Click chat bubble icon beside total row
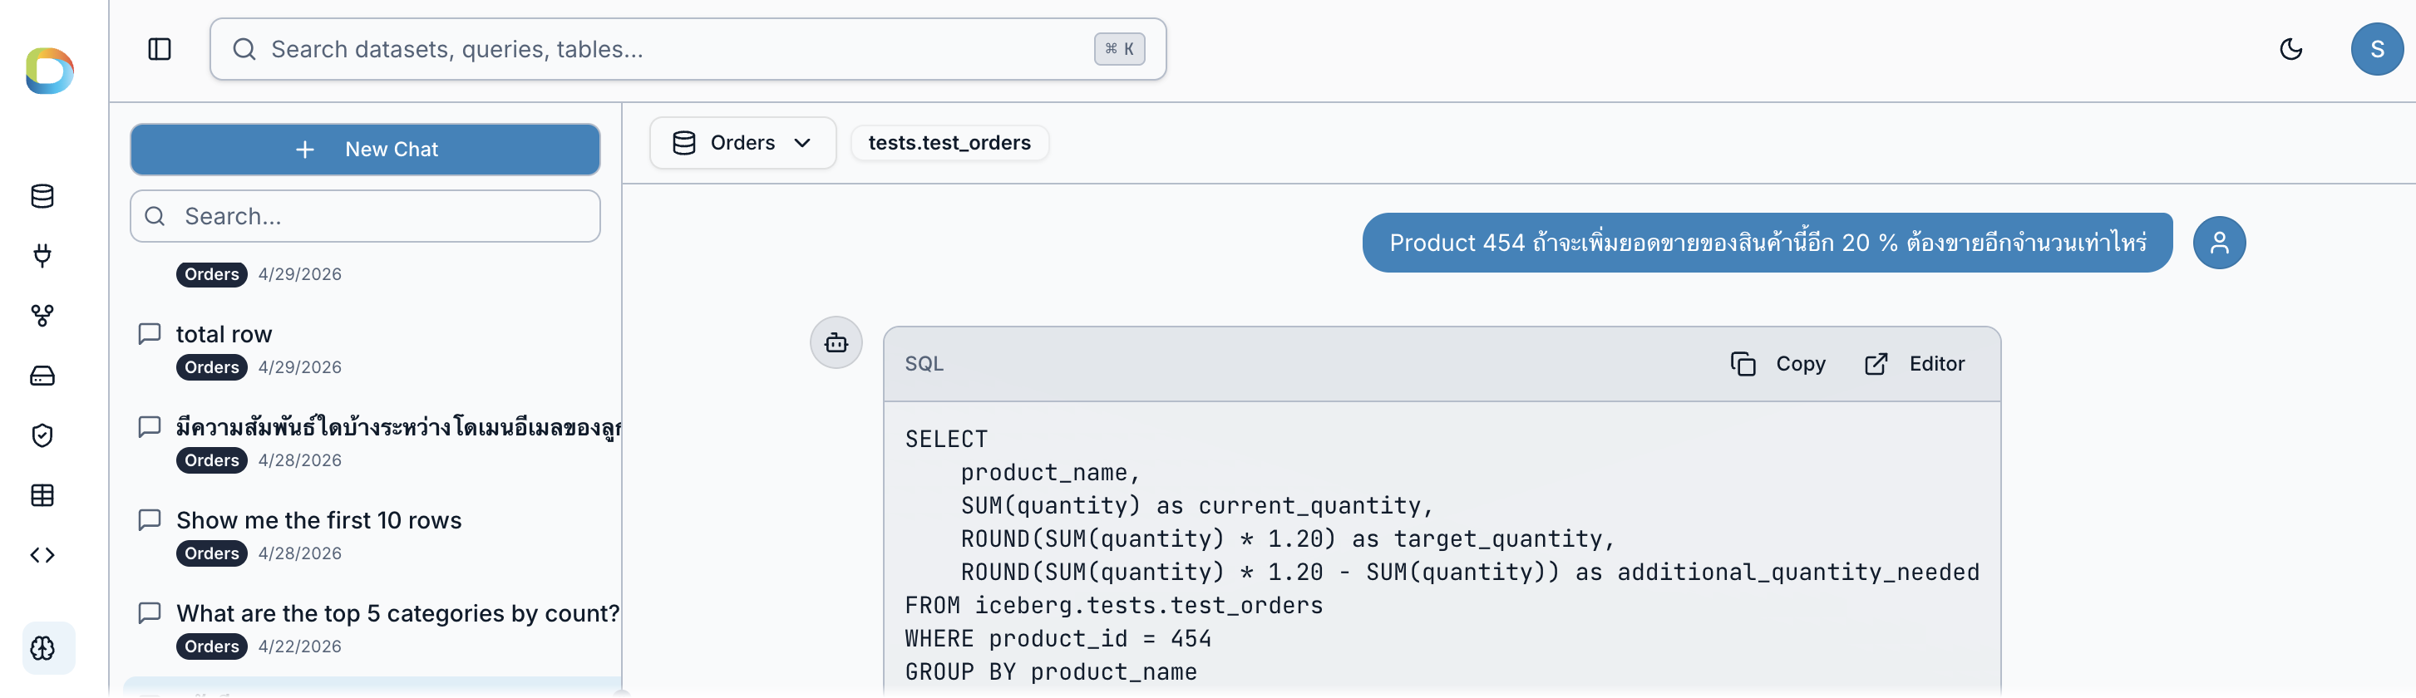 (x=150, y=335)
